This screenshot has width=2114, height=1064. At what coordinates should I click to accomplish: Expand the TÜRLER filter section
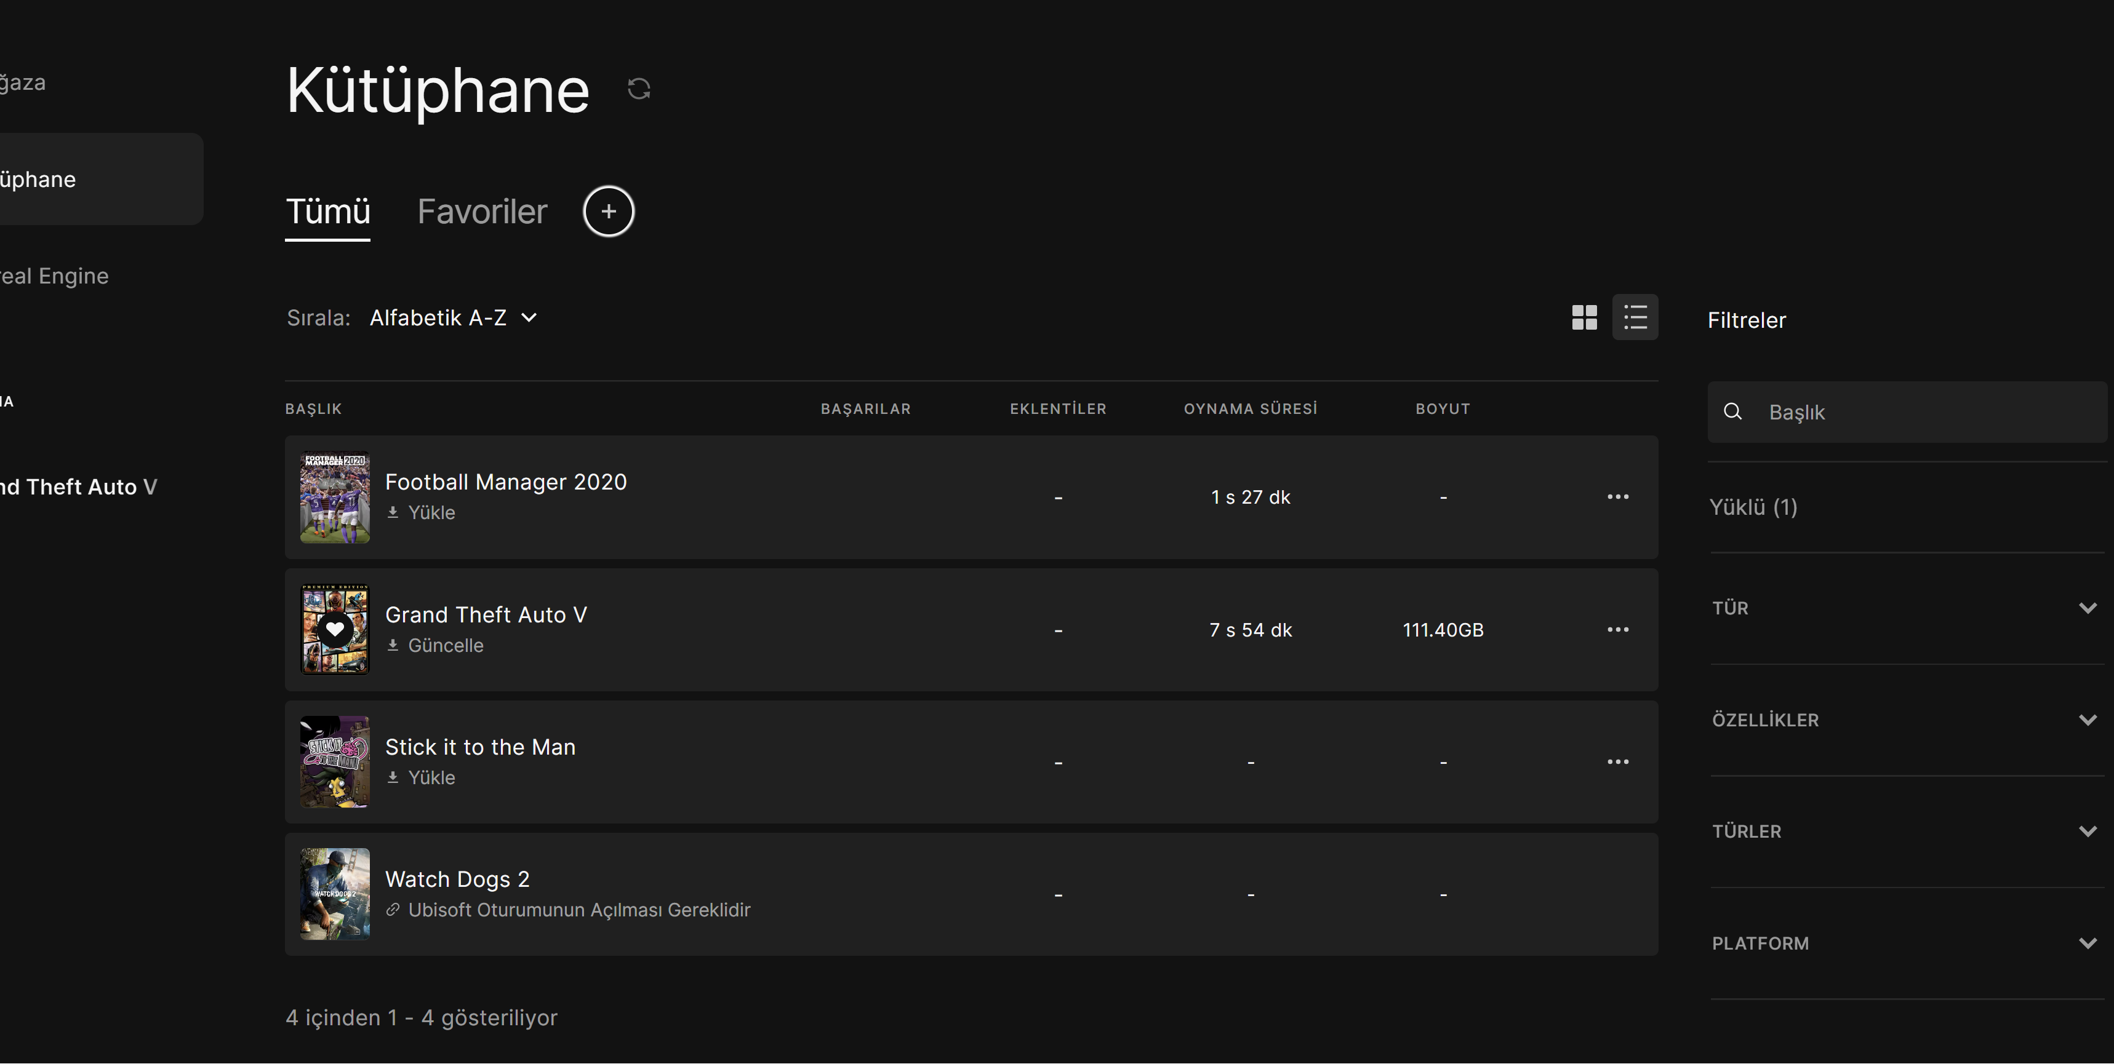pos(1904,831)
